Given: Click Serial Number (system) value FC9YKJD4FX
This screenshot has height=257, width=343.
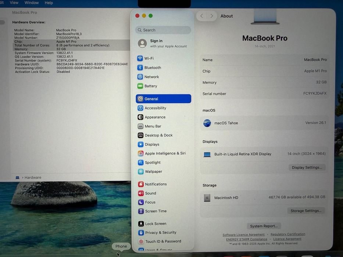Looking at the screenshot, I should (67, 60).
